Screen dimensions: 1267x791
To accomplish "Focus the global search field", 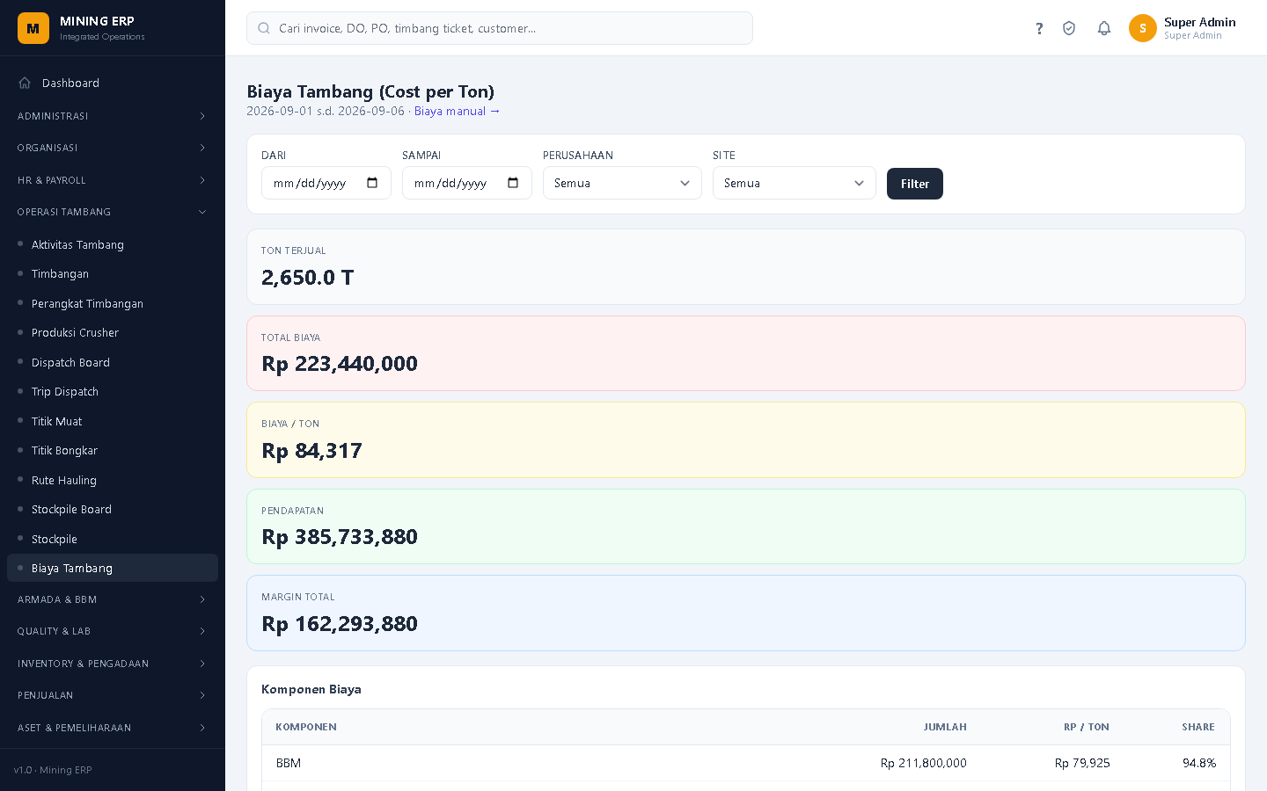I will coord(500,28).
